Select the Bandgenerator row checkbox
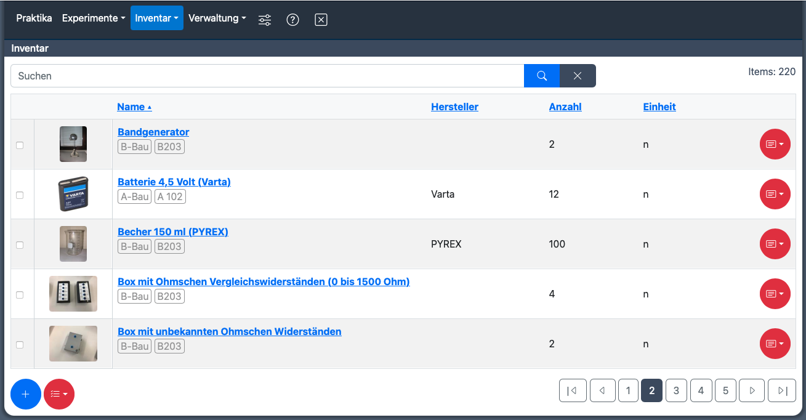The height and width of the screenshot is (420, 806). 20,145
